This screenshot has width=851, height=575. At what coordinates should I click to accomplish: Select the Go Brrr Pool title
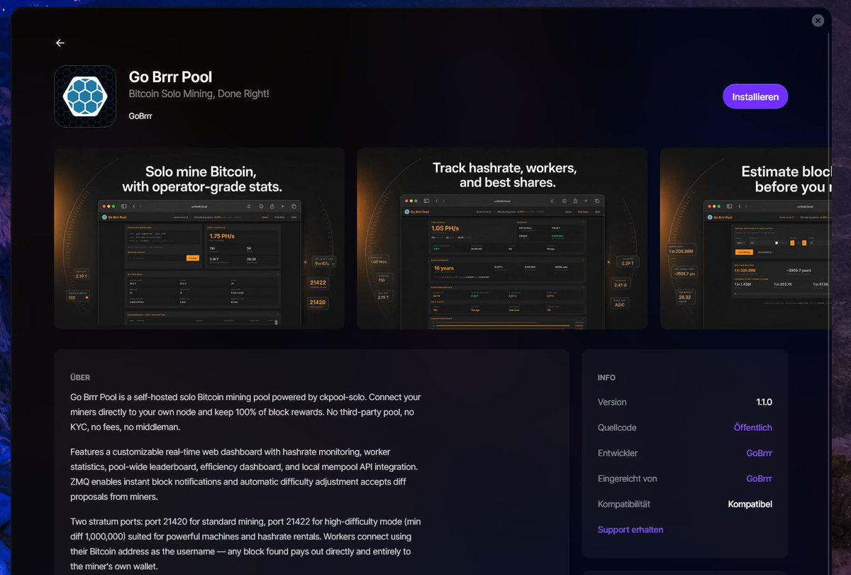(170, 77)
